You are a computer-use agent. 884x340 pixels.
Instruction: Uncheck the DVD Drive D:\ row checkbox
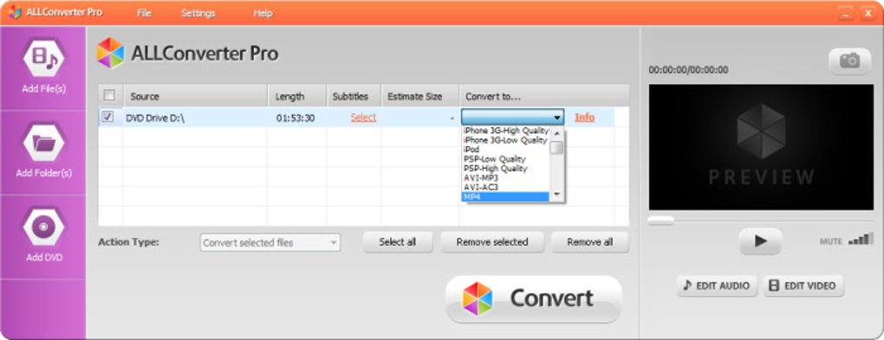[x=107, y=117]
